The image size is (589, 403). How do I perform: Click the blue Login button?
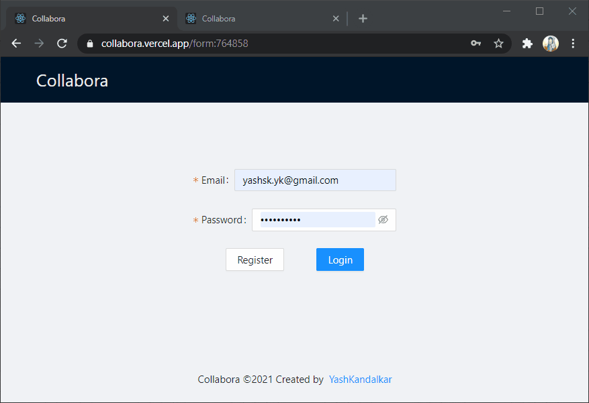(x=340, y=260)
